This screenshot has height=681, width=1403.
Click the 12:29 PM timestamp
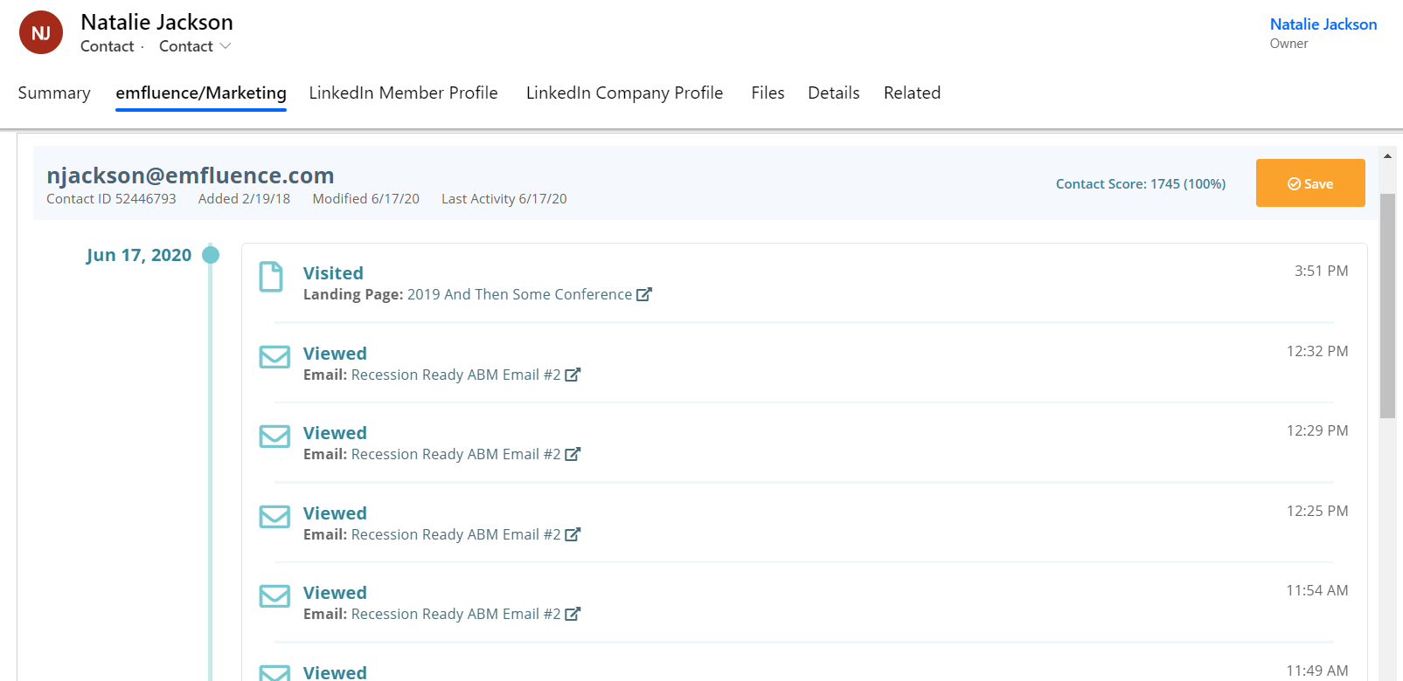click(x=1317, y=430)
